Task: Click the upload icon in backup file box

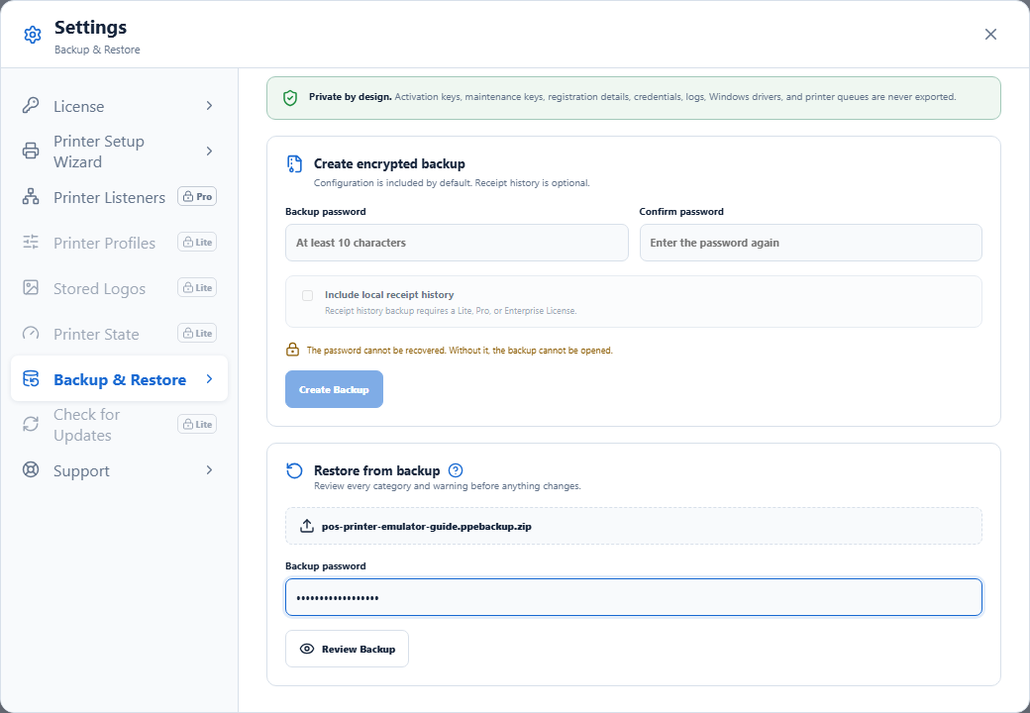Action: point(307,526)
